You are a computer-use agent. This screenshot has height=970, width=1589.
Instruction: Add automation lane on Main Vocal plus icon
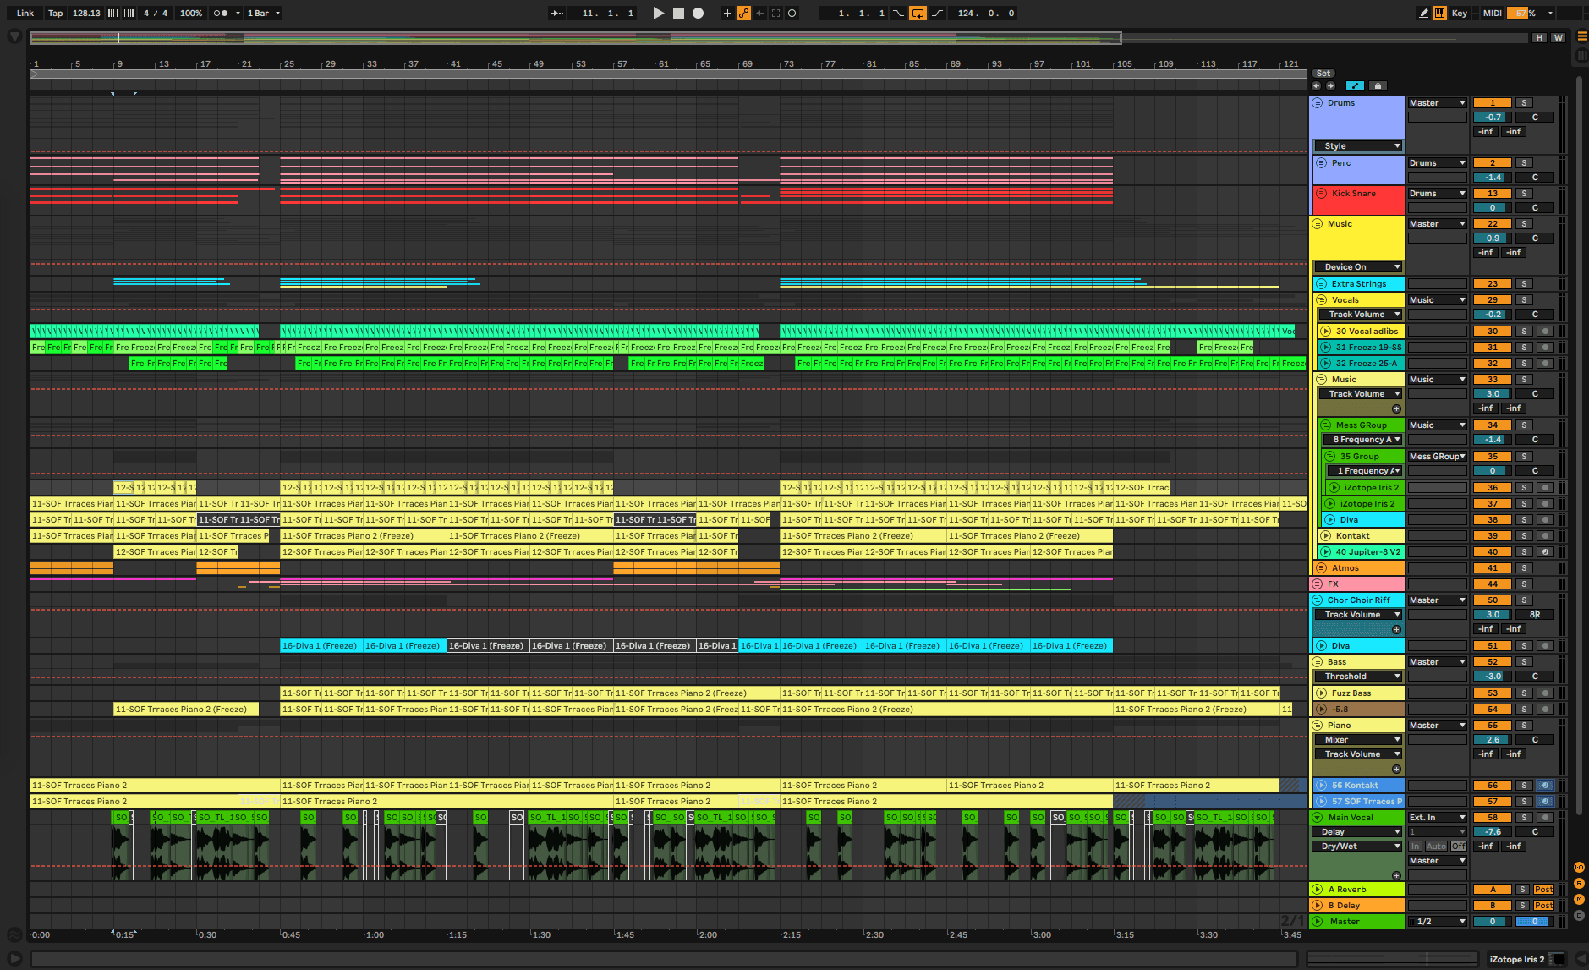[1396, 875]
